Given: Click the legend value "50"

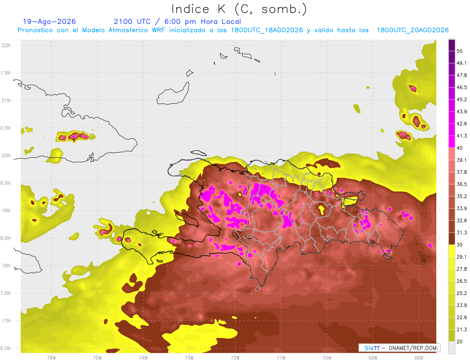Looking at the screenshot, I should point(459,51).
